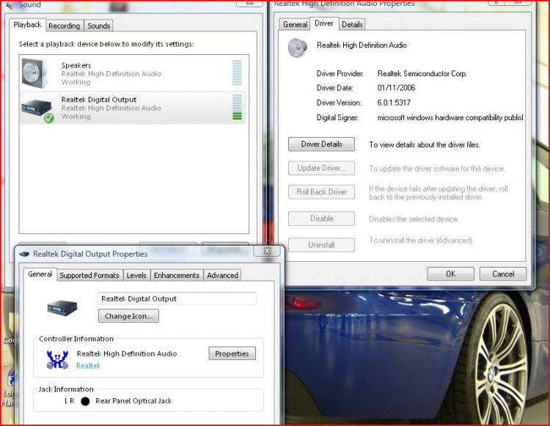Select the "Speakers" device name text
This screenshot has height=426, width=550.
pyautogui.click(x=76, y=65)
